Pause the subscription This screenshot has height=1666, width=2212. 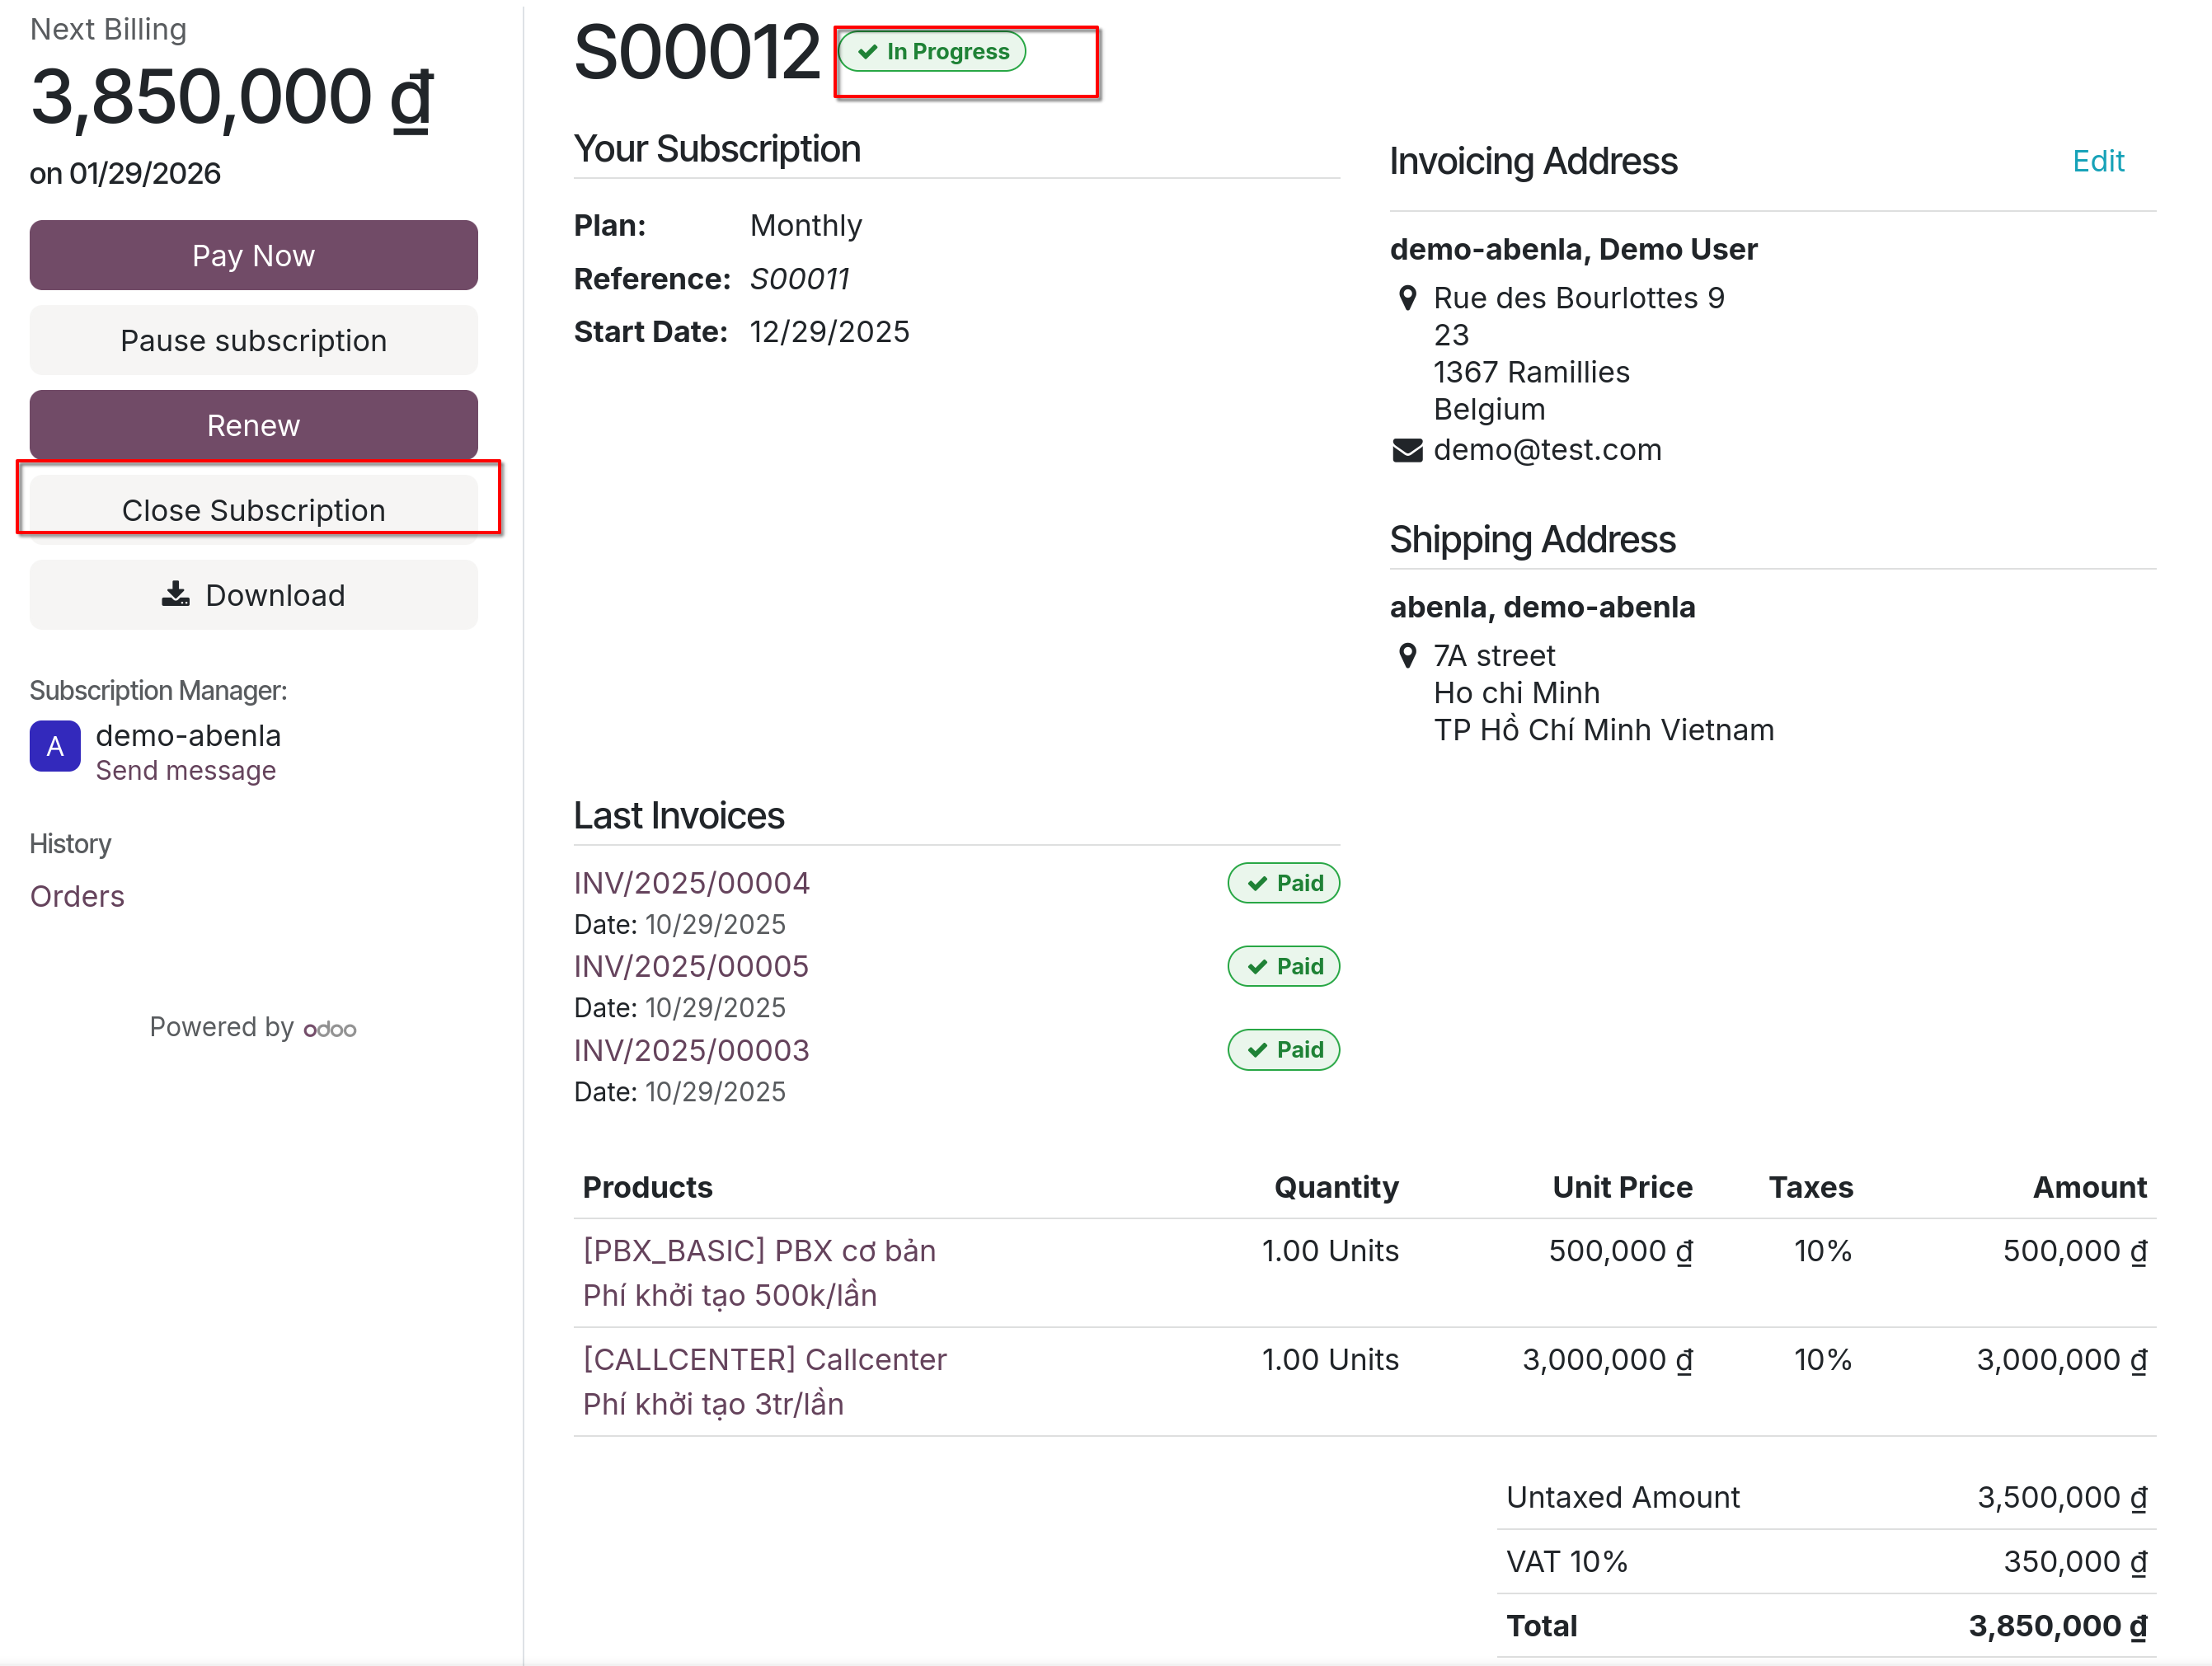[x=253, y=340]
